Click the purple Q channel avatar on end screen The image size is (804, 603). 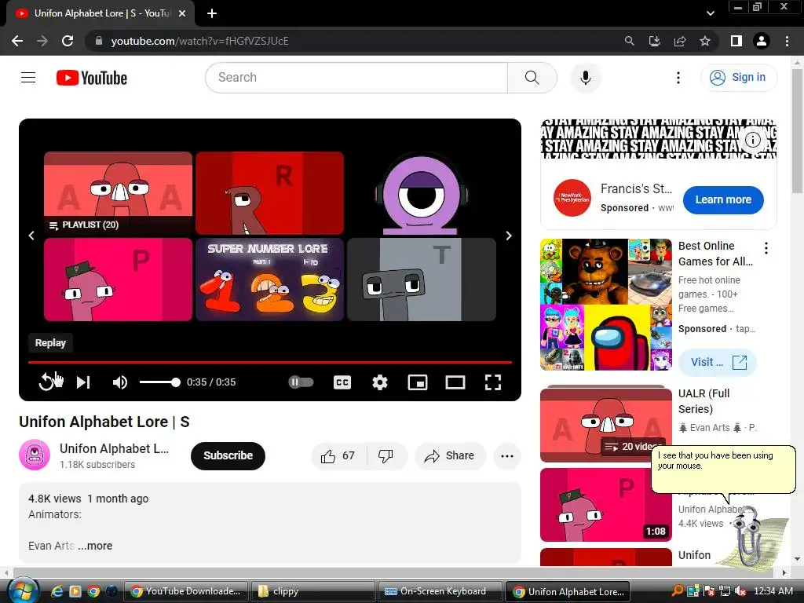click(422, 194)
